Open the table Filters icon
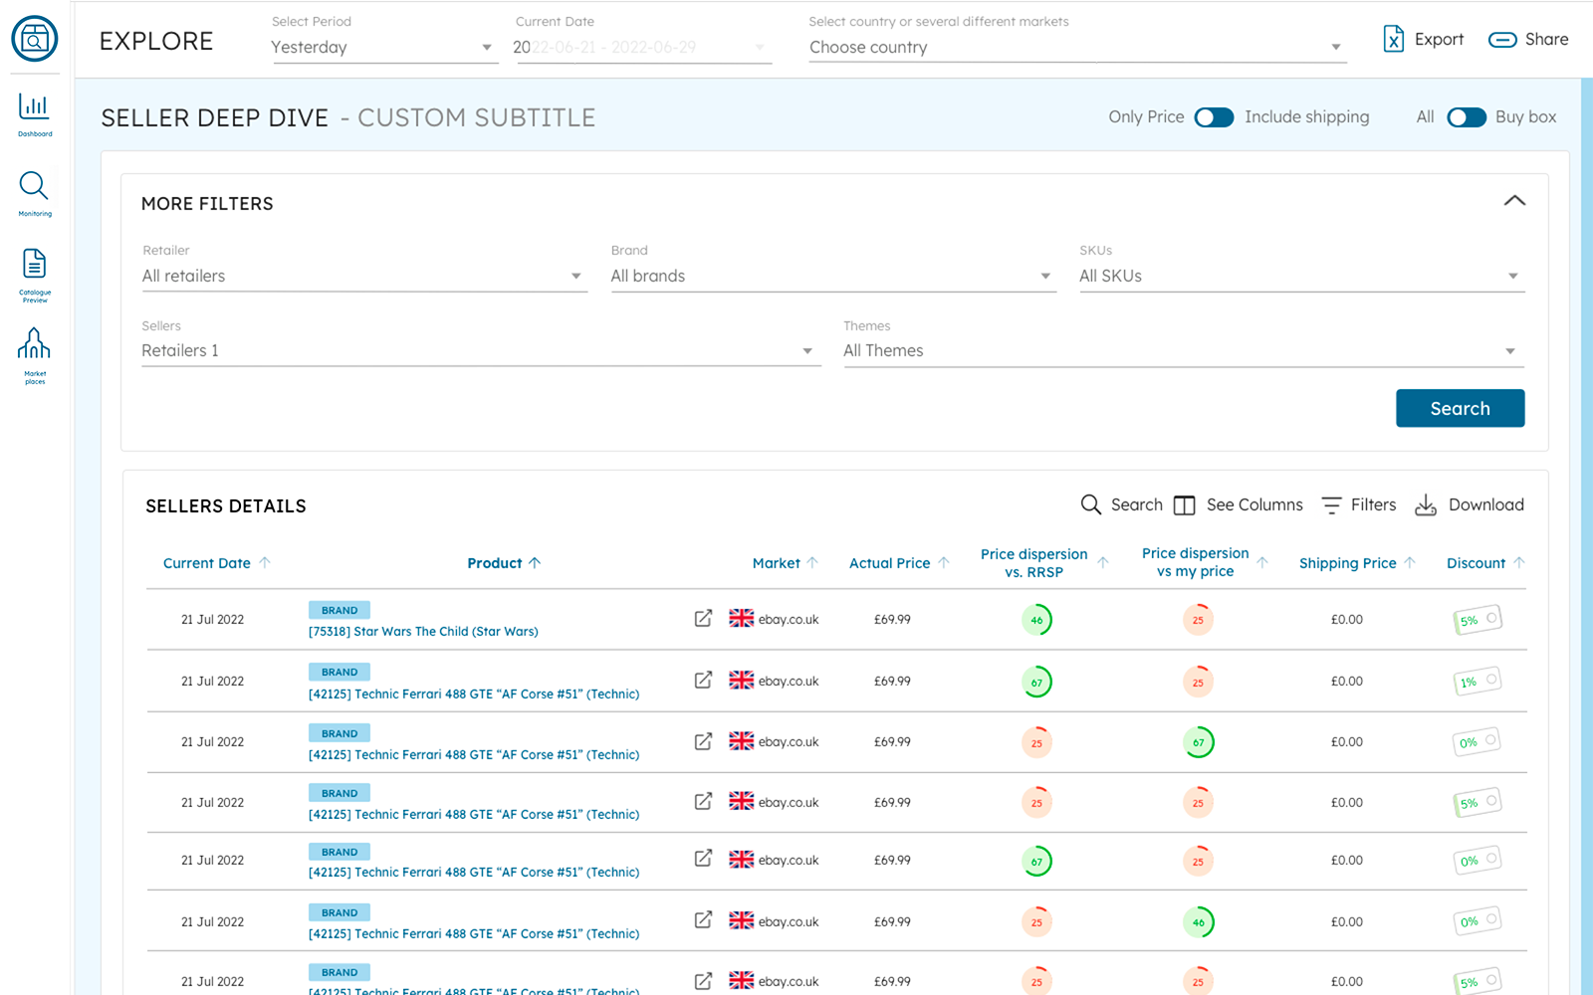 1331,505
